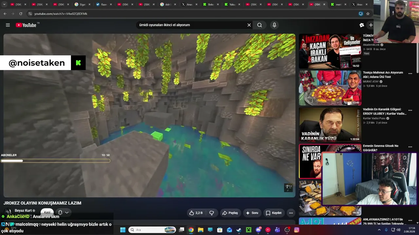Open Microsoft Store from the taskbar
Screen dimensions: 419x235
[x=220, y=230]
